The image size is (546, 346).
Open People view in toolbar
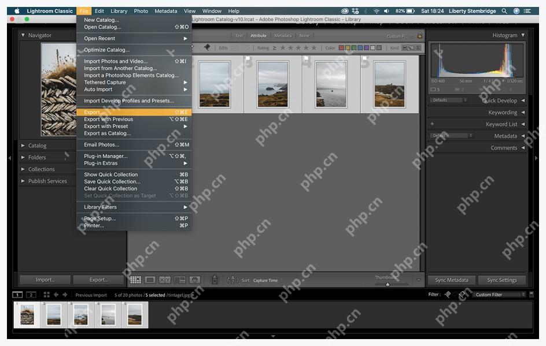click(195, 280)
